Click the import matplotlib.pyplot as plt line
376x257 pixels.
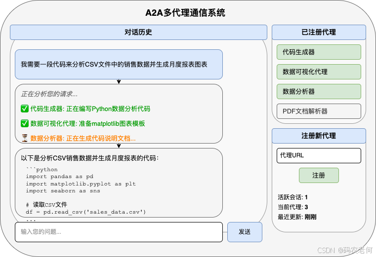pyautogui.click(x=81, y=184)
